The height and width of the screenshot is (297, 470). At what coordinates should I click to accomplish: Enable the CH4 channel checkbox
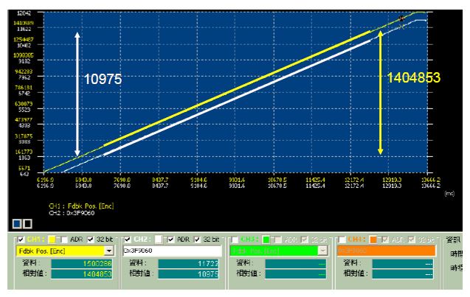point(341,240)
